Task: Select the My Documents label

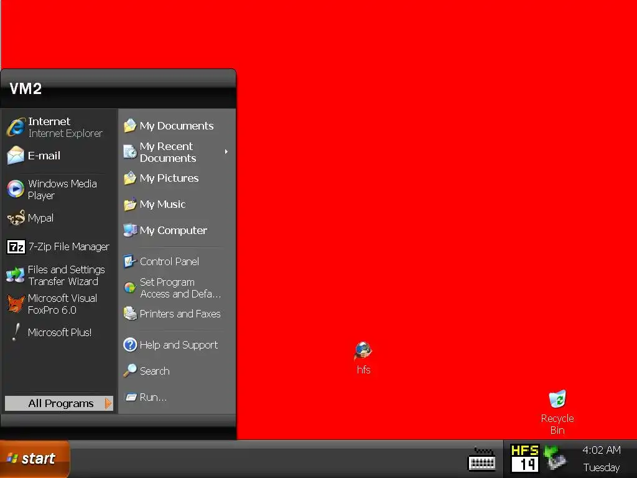Action: tap(177, 126)
